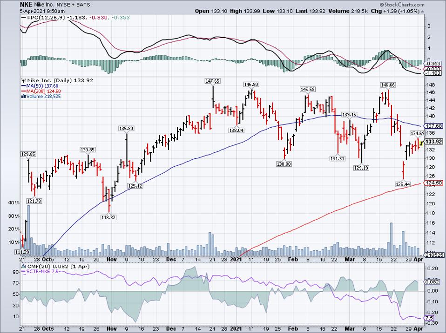
Task: Click the 138.04 price low annotation
Action: 236,130
